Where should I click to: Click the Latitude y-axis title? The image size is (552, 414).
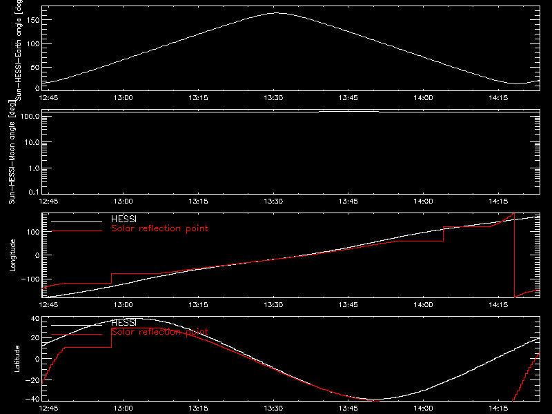point(17,359)
